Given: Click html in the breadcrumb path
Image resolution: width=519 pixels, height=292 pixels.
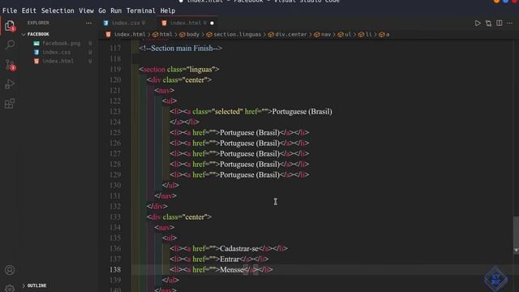Looking at the screenshot, I should [165, 34].
